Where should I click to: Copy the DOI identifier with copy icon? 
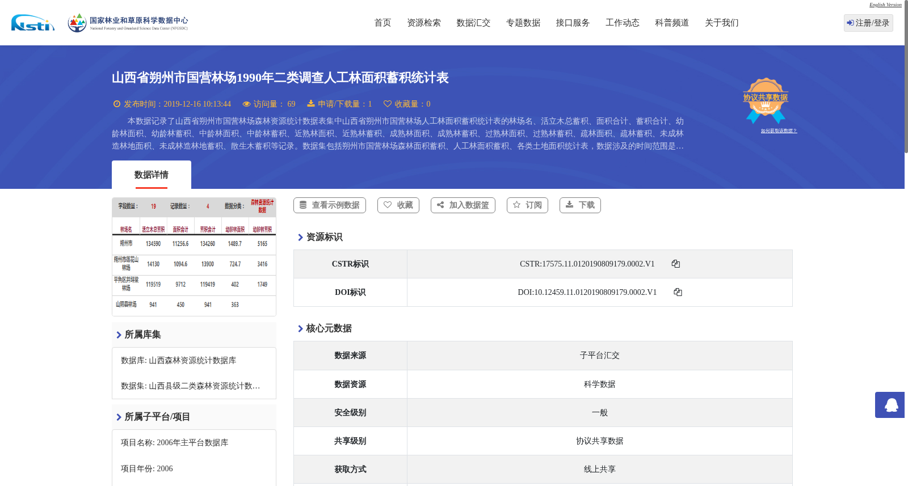[x=678, y=292]
